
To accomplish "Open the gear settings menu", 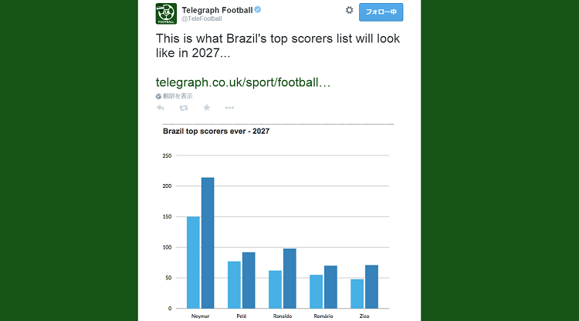I will click(x=349, y=10).
